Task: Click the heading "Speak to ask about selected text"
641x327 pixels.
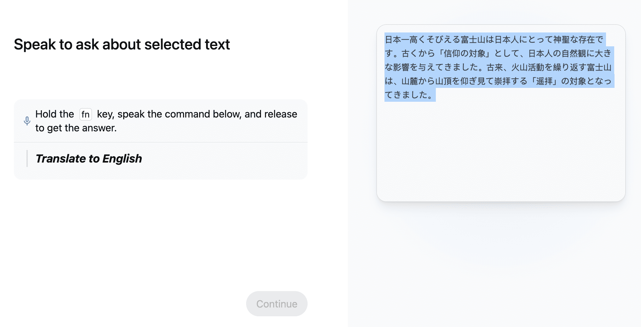Action: click(122, 44)
